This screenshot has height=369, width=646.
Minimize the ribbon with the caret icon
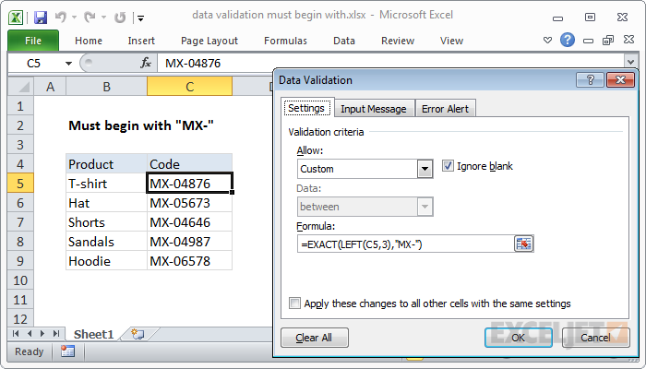tap(549, 40)
